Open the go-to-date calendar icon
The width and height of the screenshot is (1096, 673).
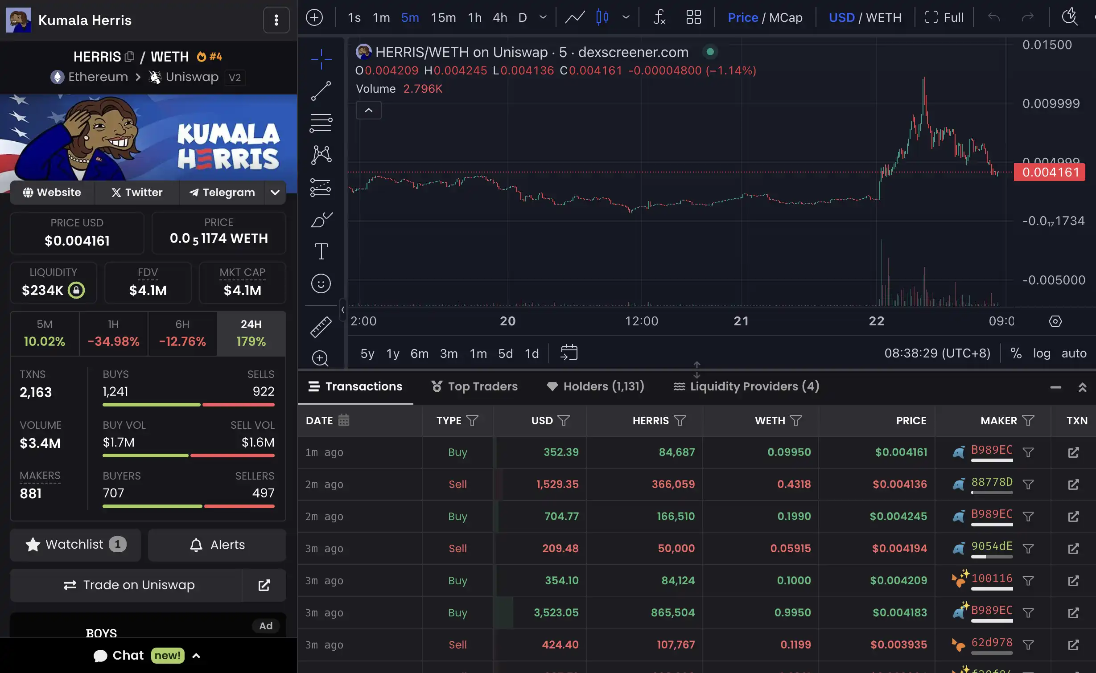coord(569,353)
